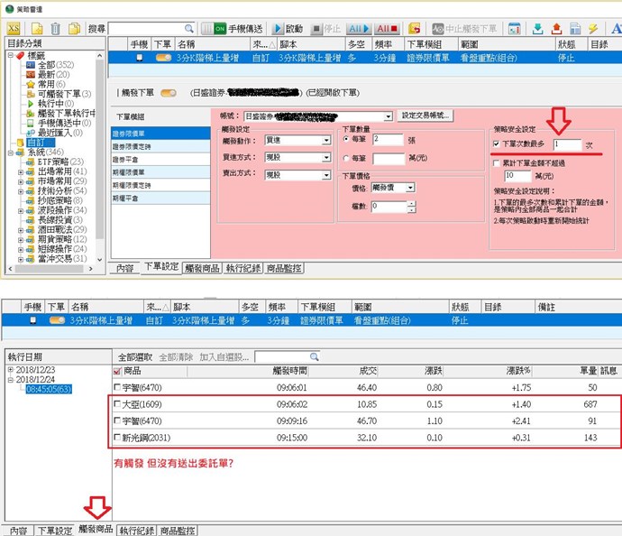Uncheck the 下單次數最多 checkbox
622x536 pixels.
point(498,144)
